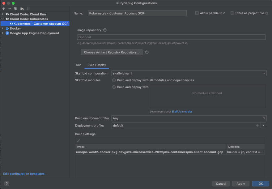Sort configurations alphabetically icon
272x189 pixels.
pos(28,9)
